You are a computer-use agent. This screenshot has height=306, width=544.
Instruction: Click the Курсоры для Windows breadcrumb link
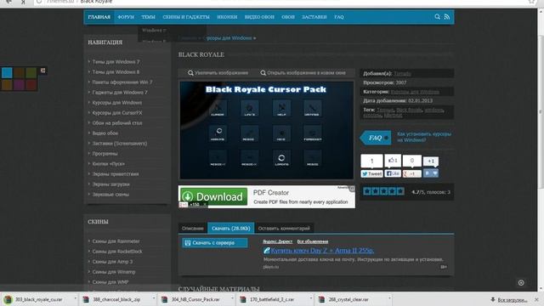229,37
